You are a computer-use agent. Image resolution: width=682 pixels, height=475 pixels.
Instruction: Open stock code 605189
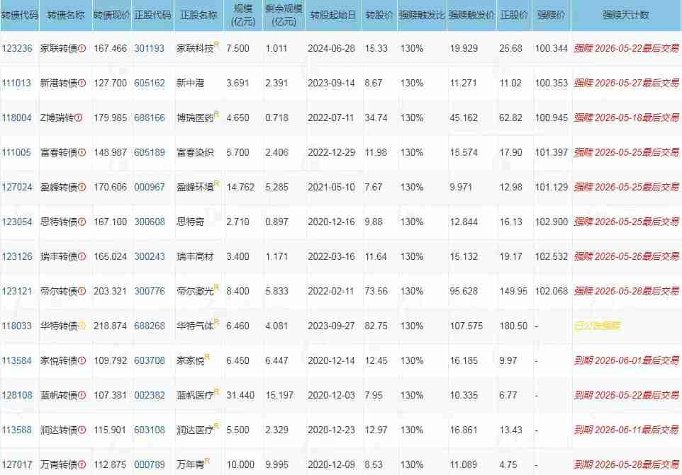149,152
